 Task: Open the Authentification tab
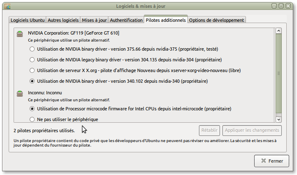click(x=126, y=20)
